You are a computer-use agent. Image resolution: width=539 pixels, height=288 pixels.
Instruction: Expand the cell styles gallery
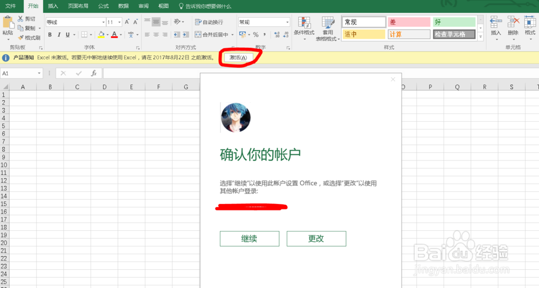click(x=481, y=37)
